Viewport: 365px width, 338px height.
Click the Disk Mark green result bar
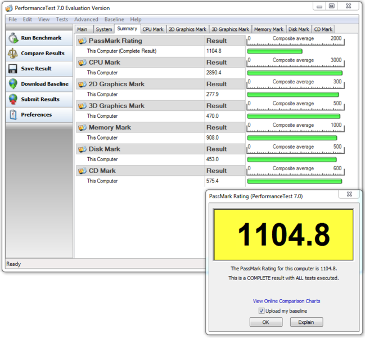pyautogui.click(x=292, y=159)
